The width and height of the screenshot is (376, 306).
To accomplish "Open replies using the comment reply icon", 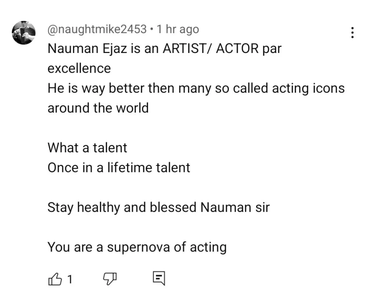I will [x=159, y=279].
